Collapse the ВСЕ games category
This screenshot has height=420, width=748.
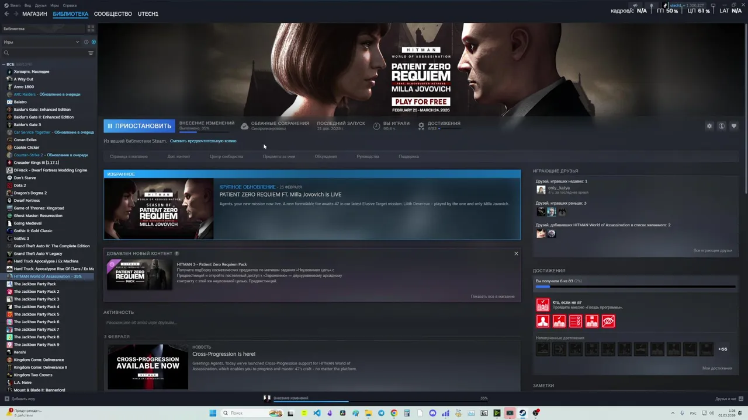[x=5, y=64]
